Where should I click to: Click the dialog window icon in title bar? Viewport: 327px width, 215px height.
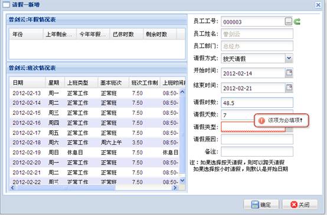click(x=6, y=4)
